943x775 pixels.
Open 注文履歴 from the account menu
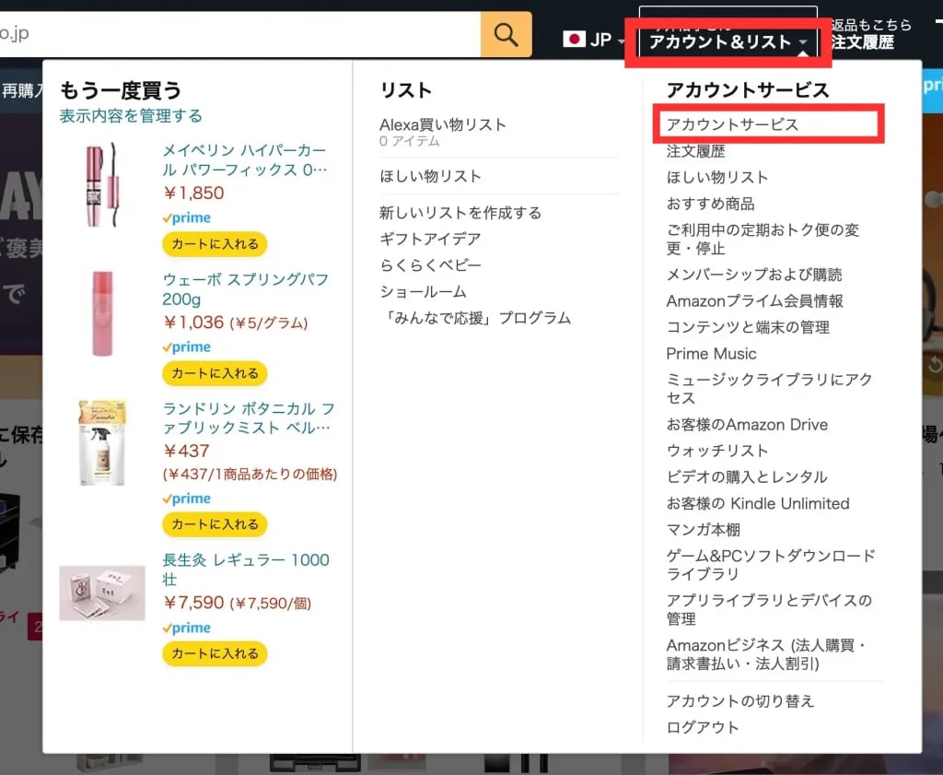[695, 151]
